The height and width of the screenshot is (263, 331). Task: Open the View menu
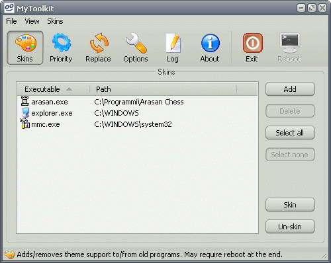32,21
